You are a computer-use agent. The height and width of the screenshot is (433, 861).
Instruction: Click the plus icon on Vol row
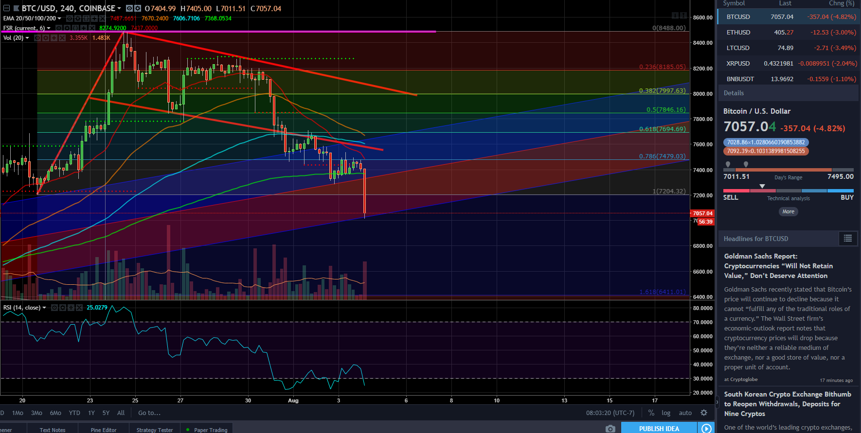pos(54,38)
